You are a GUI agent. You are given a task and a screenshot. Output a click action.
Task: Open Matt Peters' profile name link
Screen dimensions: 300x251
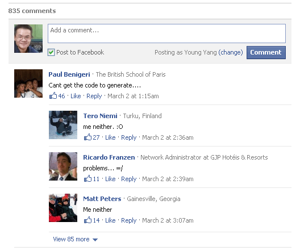pos(102,199)
